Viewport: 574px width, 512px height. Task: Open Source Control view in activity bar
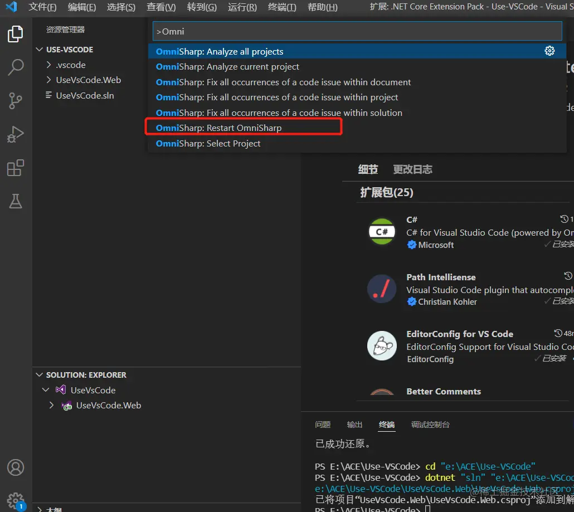[x=16, y=101]
